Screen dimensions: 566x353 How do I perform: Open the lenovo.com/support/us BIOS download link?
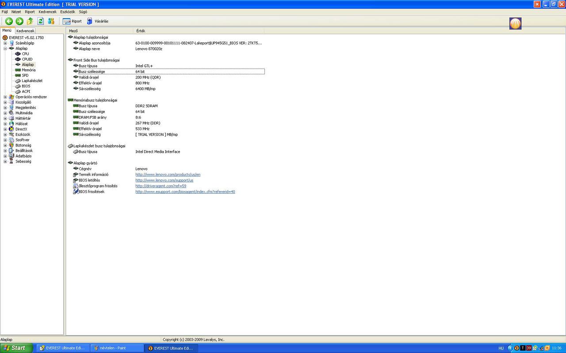tap(164, 180)
